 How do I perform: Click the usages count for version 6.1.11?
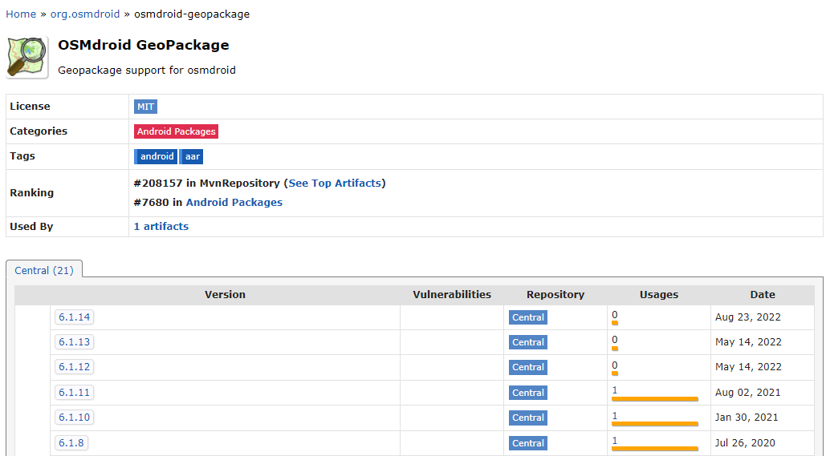tap(615, 390)
